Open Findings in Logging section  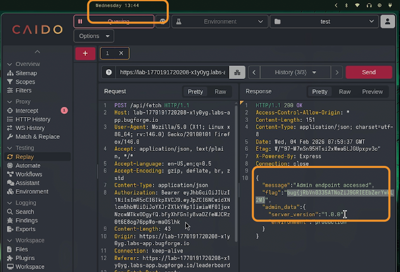[x=26, y=220]
